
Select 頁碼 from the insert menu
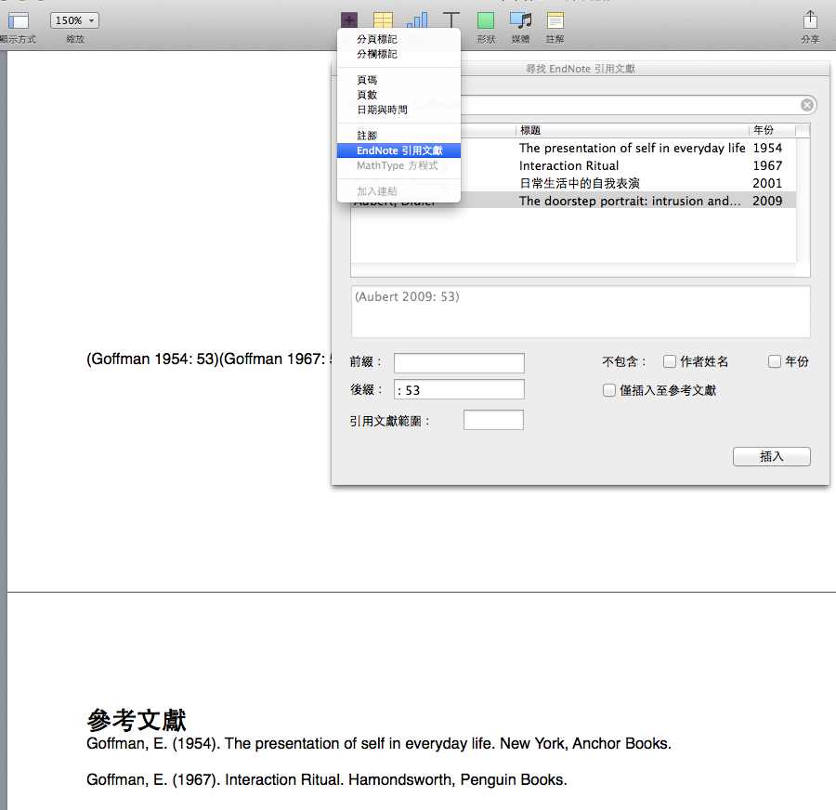point(366,80)
